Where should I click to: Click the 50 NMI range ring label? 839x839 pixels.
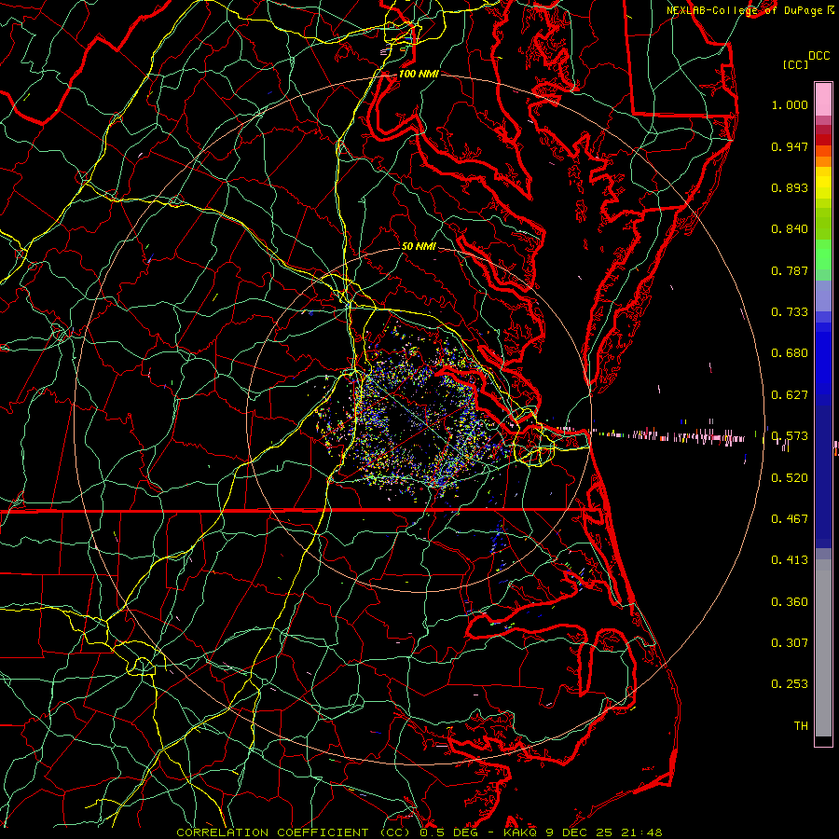(x=419, y=246)
